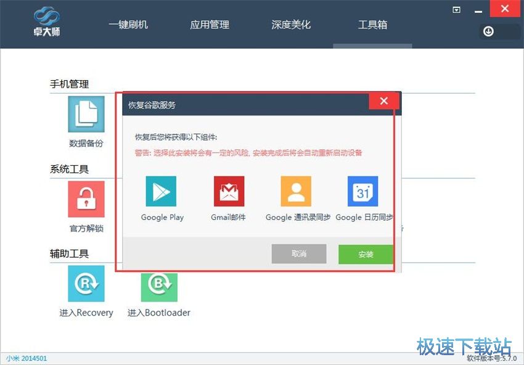Viewport: 524px width, 365px height.
Task: Click the 数据备份 label text
Action: pyautogui.click(x=86, y=144)
